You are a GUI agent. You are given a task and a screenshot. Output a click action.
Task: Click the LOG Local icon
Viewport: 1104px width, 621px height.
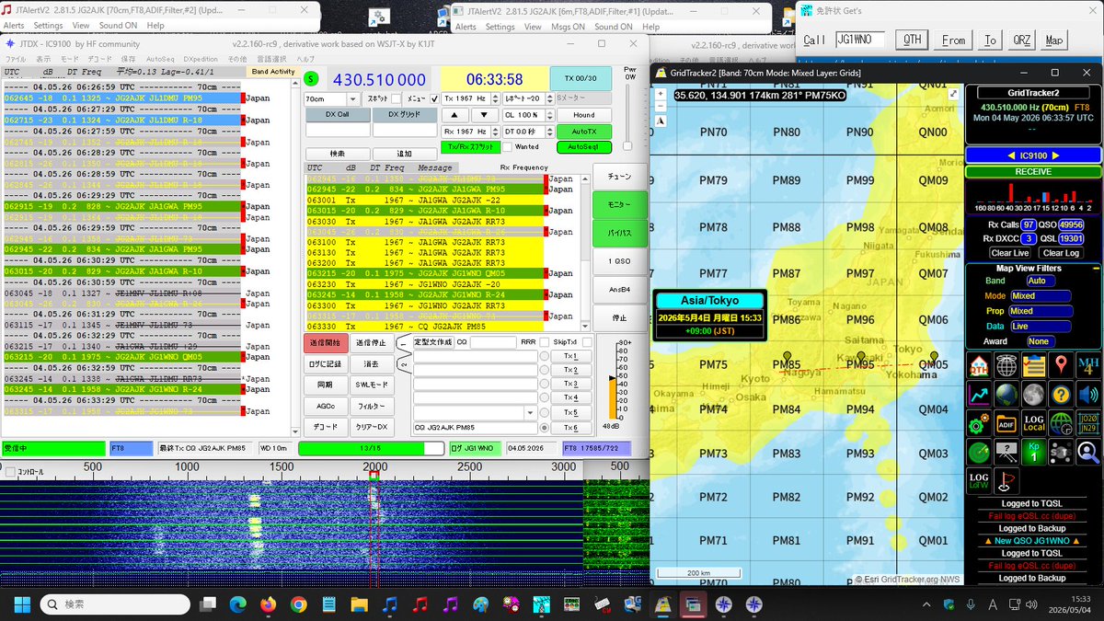pyautogui.click(x=1034, y=423)
